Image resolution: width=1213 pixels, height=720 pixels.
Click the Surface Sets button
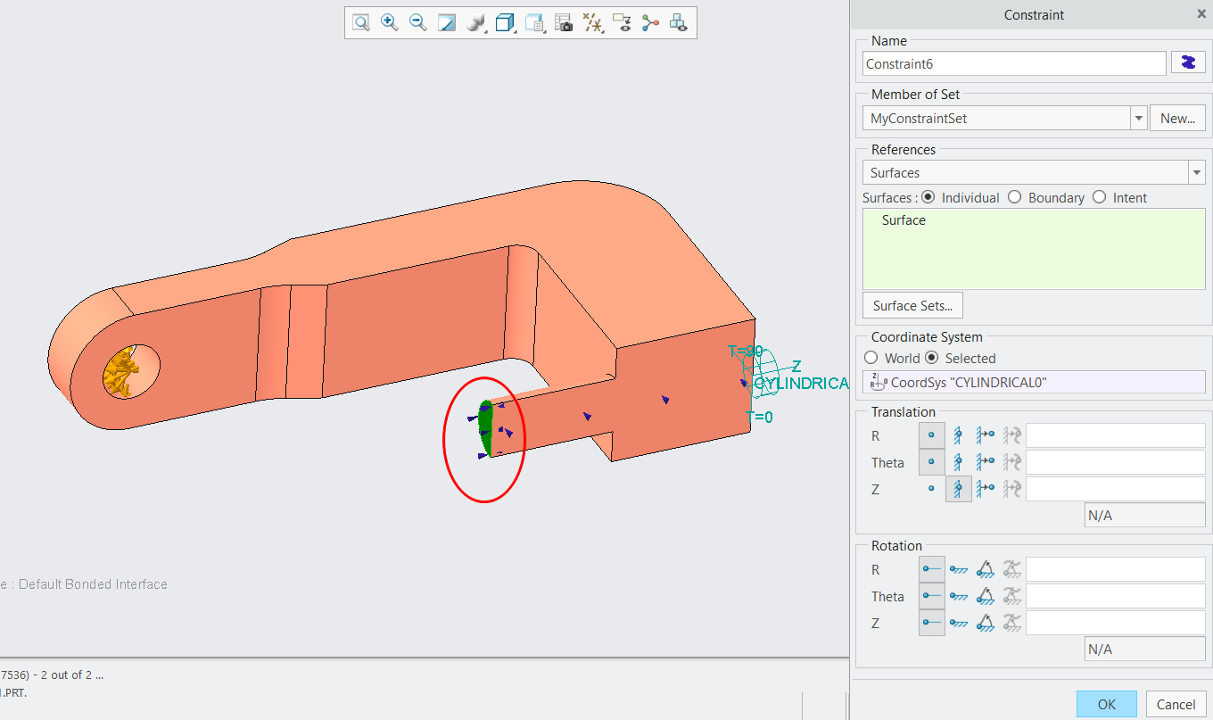(912, 304)
